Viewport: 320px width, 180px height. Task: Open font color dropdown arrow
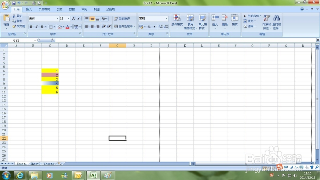click(x=71, y=27)
